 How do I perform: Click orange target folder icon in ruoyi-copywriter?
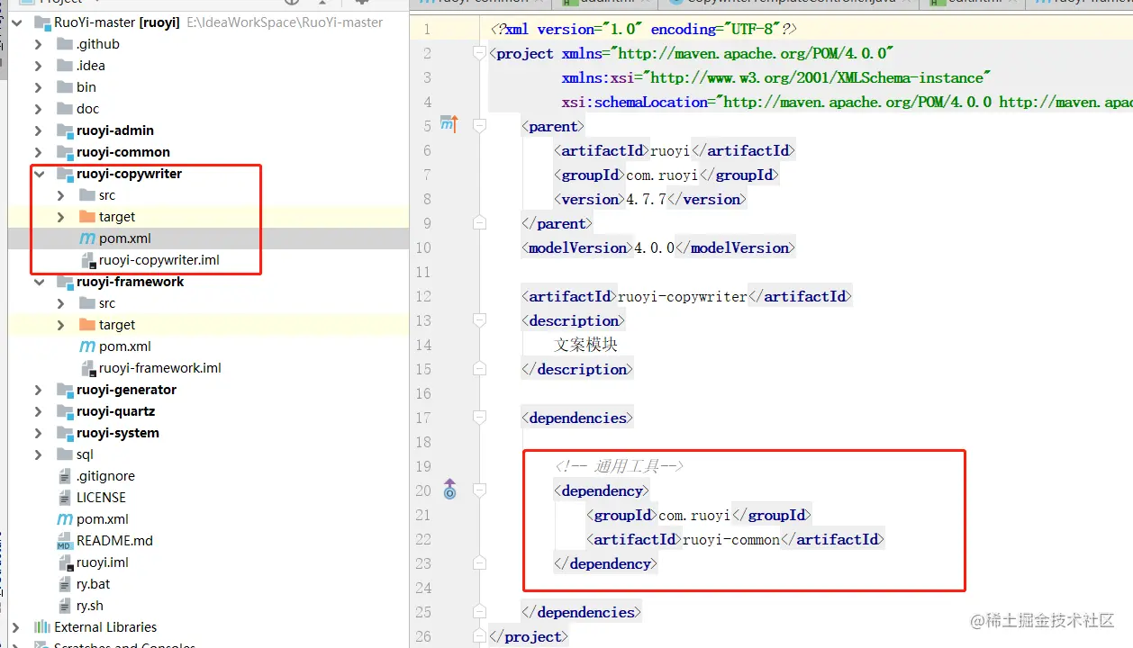[86, 217]
